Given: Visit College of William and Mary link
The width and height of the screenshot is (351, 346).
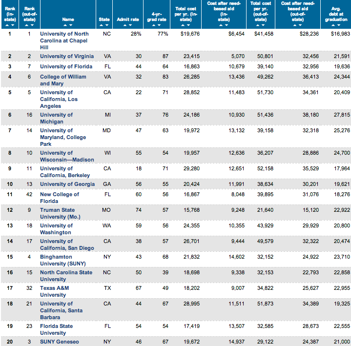Looking at the screenshot, I should point(63,80).
